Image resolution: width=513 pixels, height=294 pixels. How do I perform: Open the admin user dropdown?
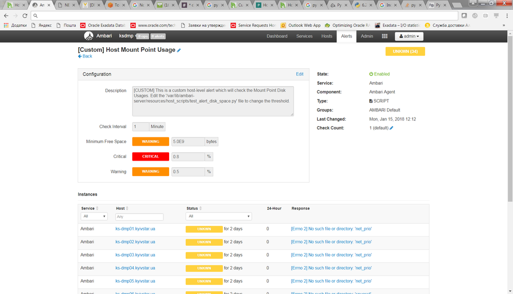click(409, 36)
